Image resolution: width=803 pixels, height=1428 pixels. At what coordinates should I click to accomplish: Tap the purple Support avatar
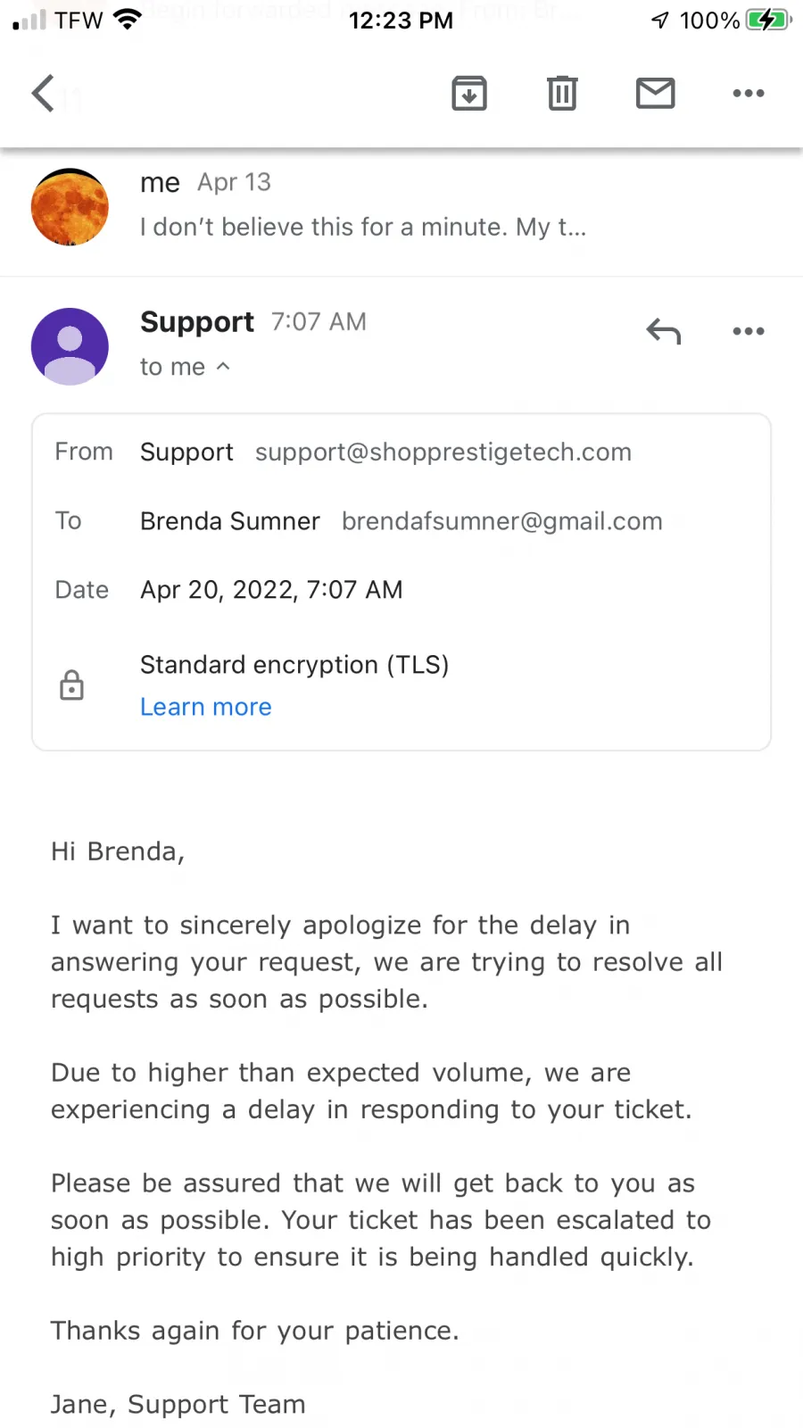[x=70, y=346]
